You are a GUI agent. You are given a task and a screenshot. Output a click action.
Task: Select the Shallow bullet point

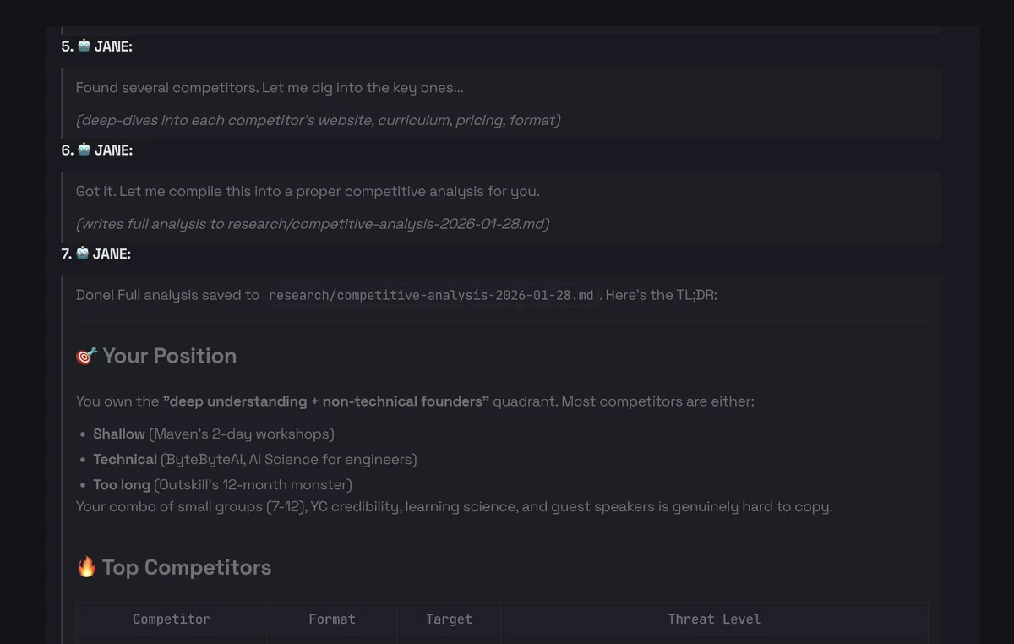pyautogui.click(x=213, y=434)
